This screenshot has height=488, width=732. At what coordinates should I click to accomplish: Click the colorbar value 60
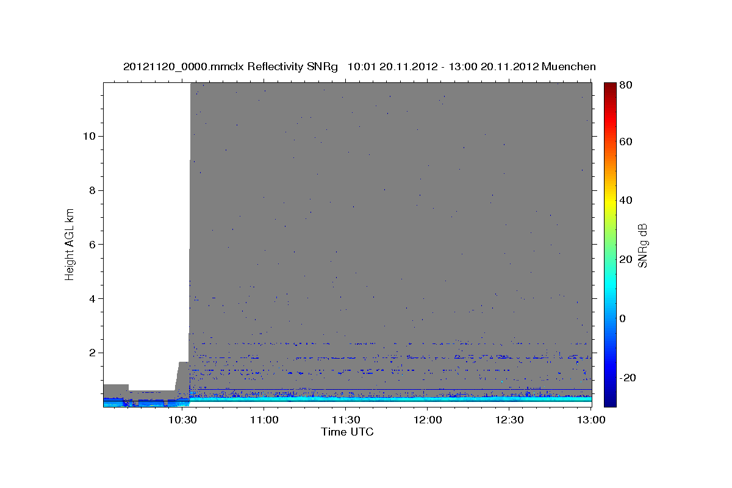pyautogui.click(x=626, y=142)
